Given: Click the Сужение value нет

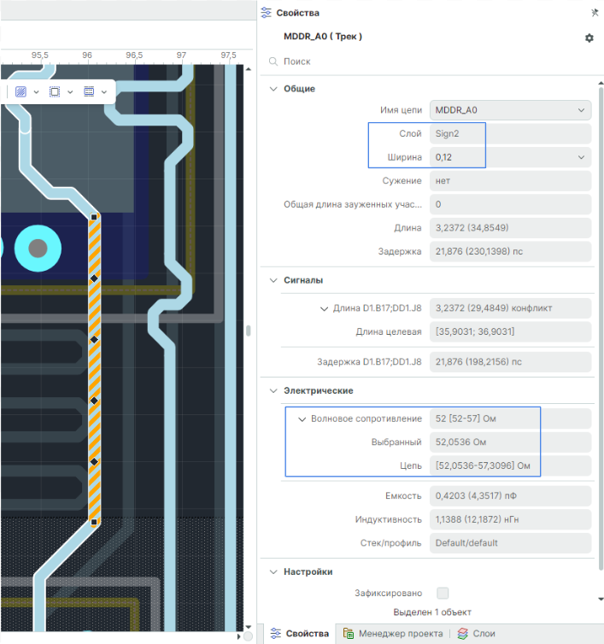Looking at the screenshot, I should [511, 181].
